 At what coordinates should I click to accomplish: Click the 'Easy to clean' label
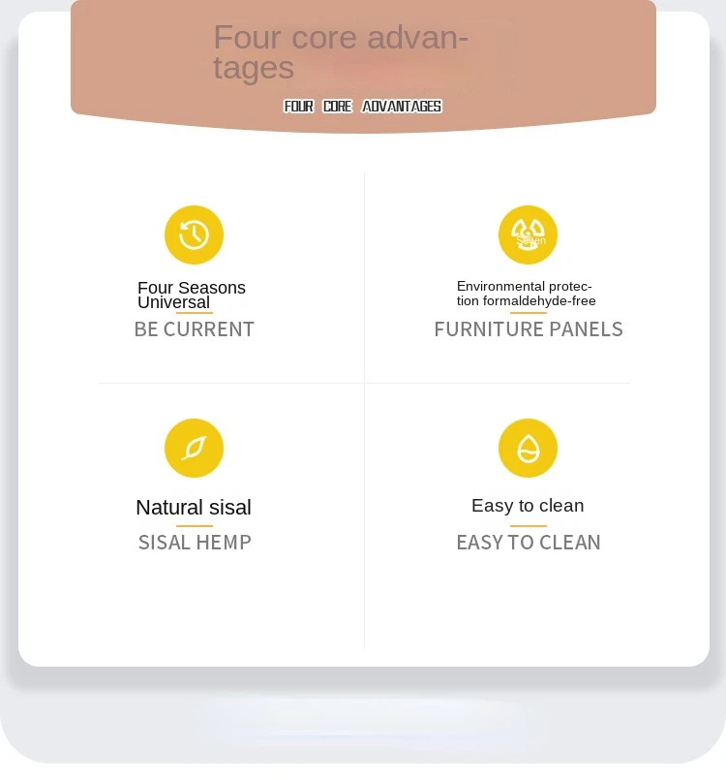pyautogui.click(x=528, y=506)
